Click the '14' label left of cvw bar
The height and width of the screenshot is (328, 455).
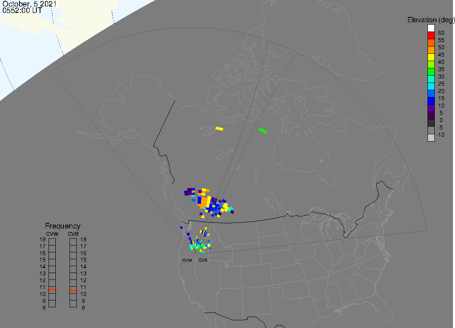(42, 267)
